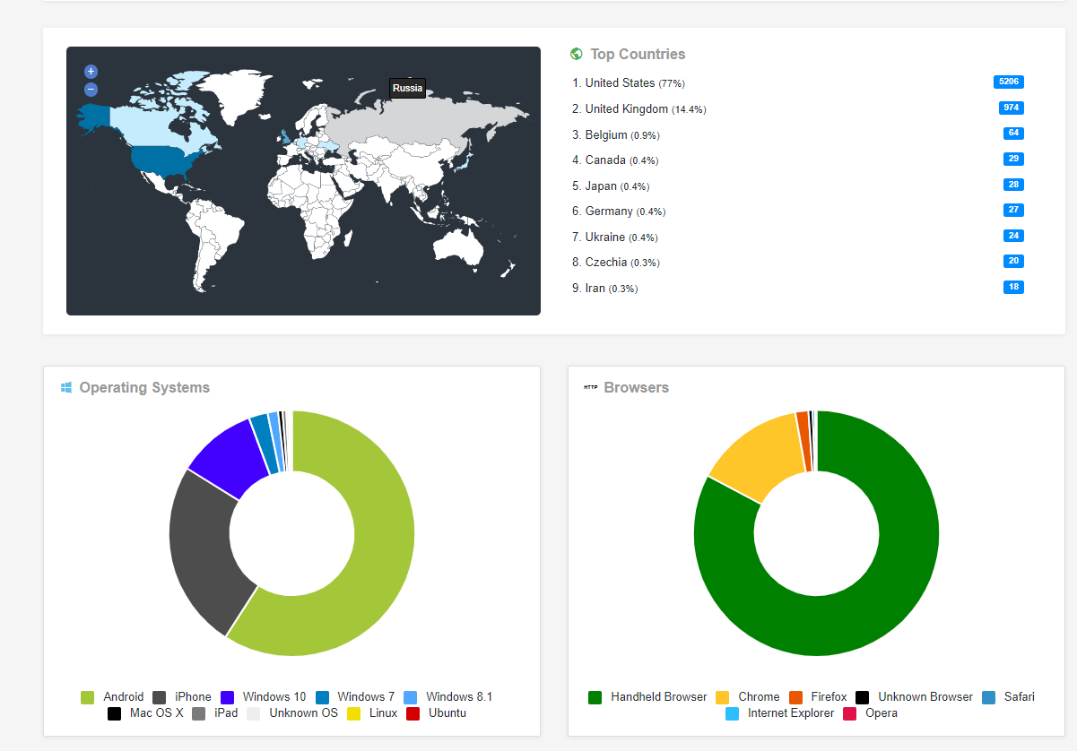Click the Windows icon beside Operating Systems
Viewport: 1077px width, 751px height.
coord(66,388)
